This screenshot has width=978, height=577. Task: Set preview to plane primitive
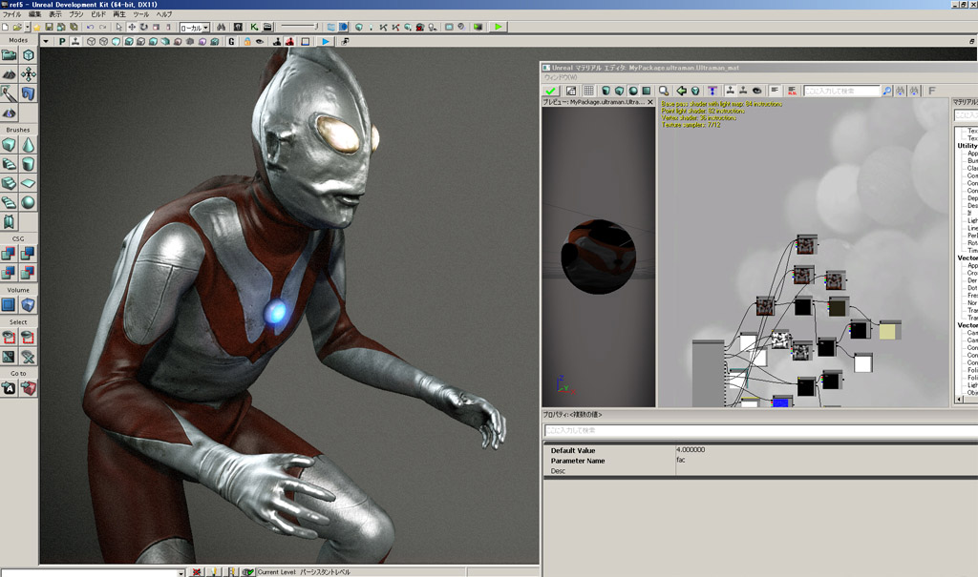point(647,91)
